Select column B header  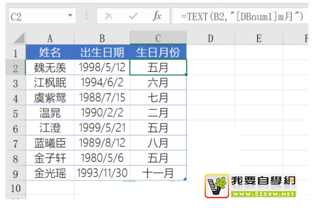102,38
